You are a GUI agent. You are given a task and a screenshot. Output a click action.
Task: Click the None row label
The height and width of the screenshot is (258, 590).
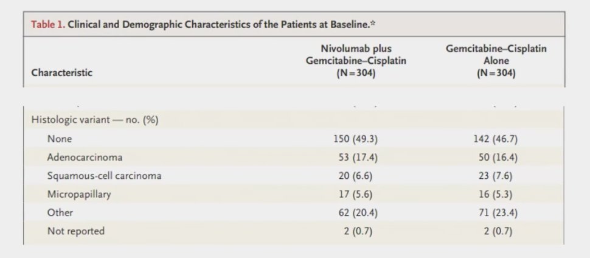(x=60, y=139)
